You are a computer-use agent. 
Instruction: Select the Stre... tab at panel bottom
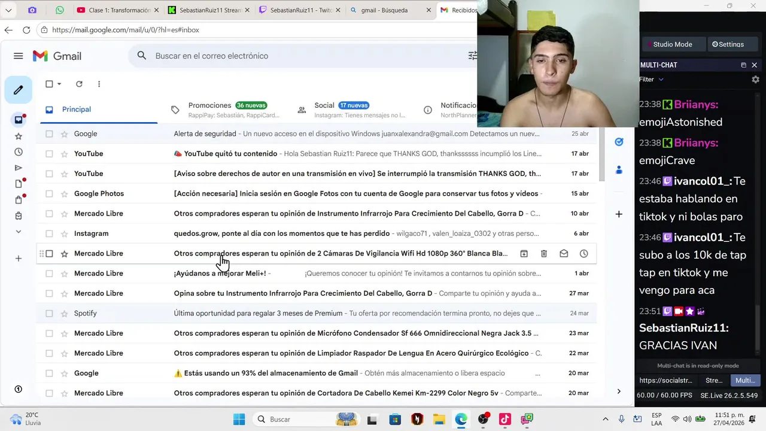coord(714,380)
